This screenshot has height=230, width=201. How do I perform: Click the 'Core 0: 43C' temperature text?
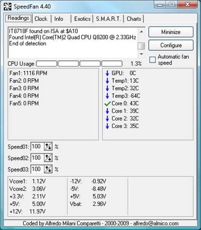point(125,103)
